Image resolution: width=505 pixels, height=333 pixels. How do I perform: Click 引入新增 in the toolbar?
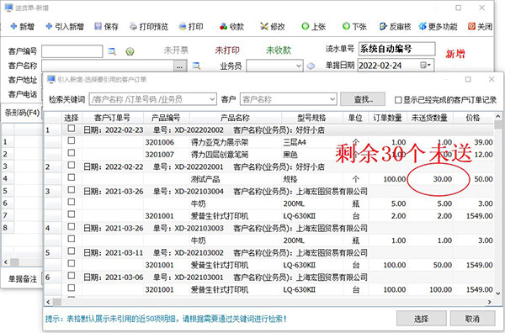65,26
